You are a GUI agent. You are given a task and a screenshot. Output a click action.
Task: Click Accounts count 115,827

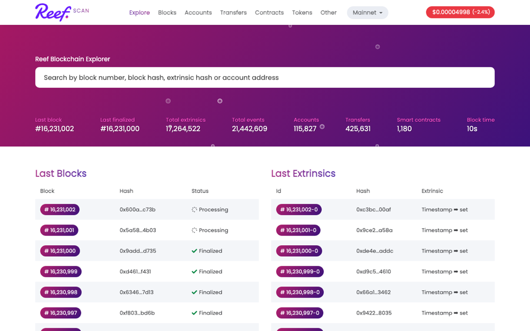click(x=305, y=129)
